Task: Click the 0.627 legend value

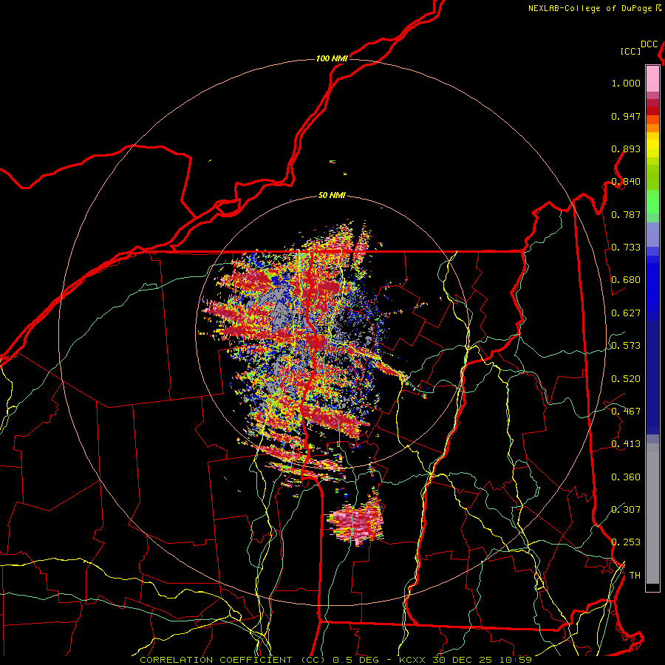Action: pyautogui.click(x=626, y=313)
